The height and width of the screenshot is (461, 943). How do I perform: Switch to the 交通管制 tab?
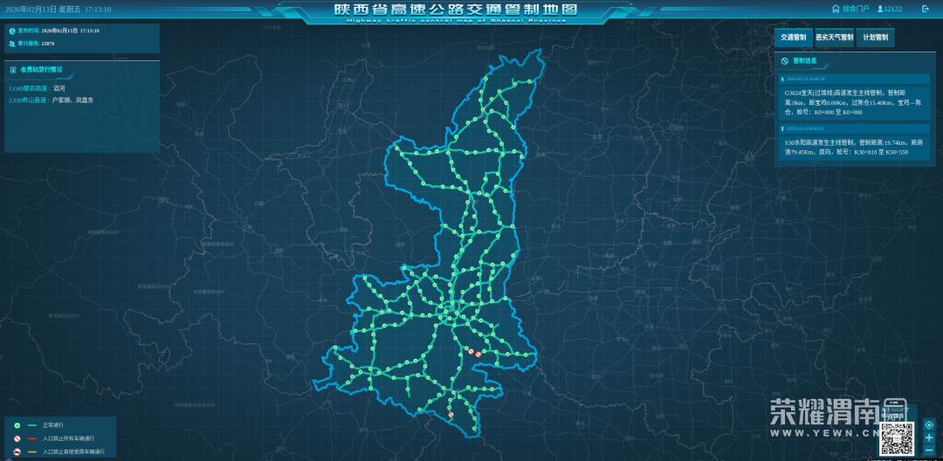(x=792, y=38)
